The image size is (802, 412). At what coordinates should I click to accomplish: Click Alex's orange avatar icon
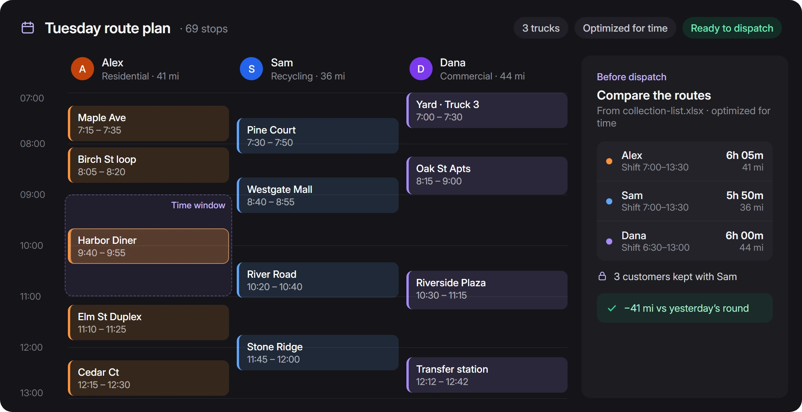(83, 69)
